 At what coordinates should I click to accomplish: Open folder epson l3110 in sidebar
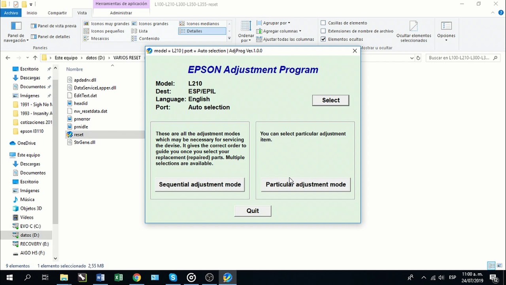(x=32, y=131)
